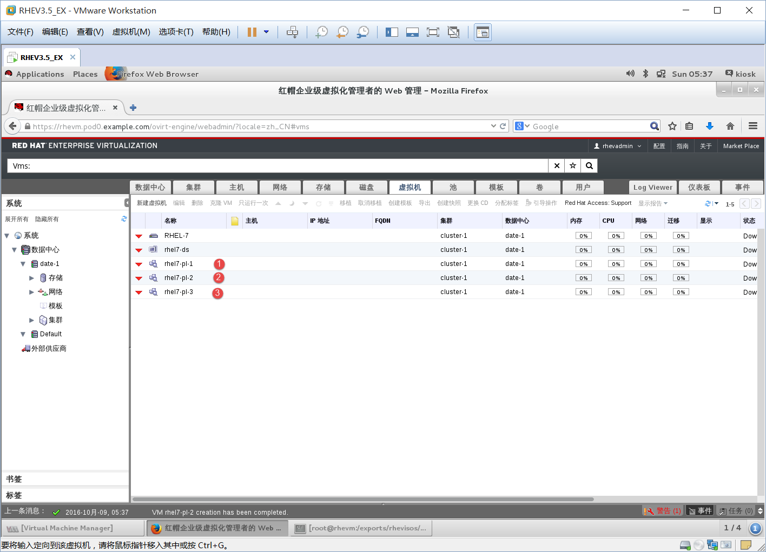Collapse the 数据中心 tree node
Viewport: 766px width, 552px height.
pyautogui.click(x=14, y=250)
